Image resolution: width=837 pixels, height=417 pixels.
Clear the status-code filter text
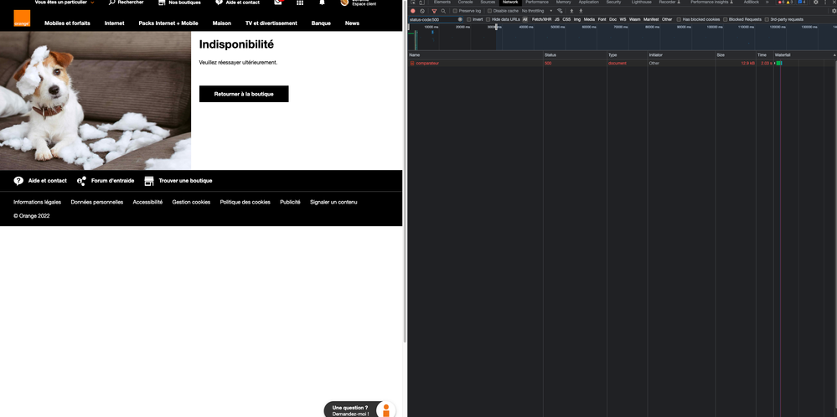[460, 19]
